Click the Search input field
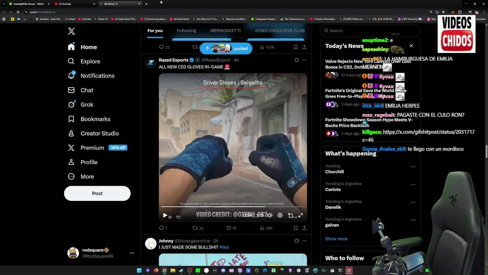 click(370, 31)
